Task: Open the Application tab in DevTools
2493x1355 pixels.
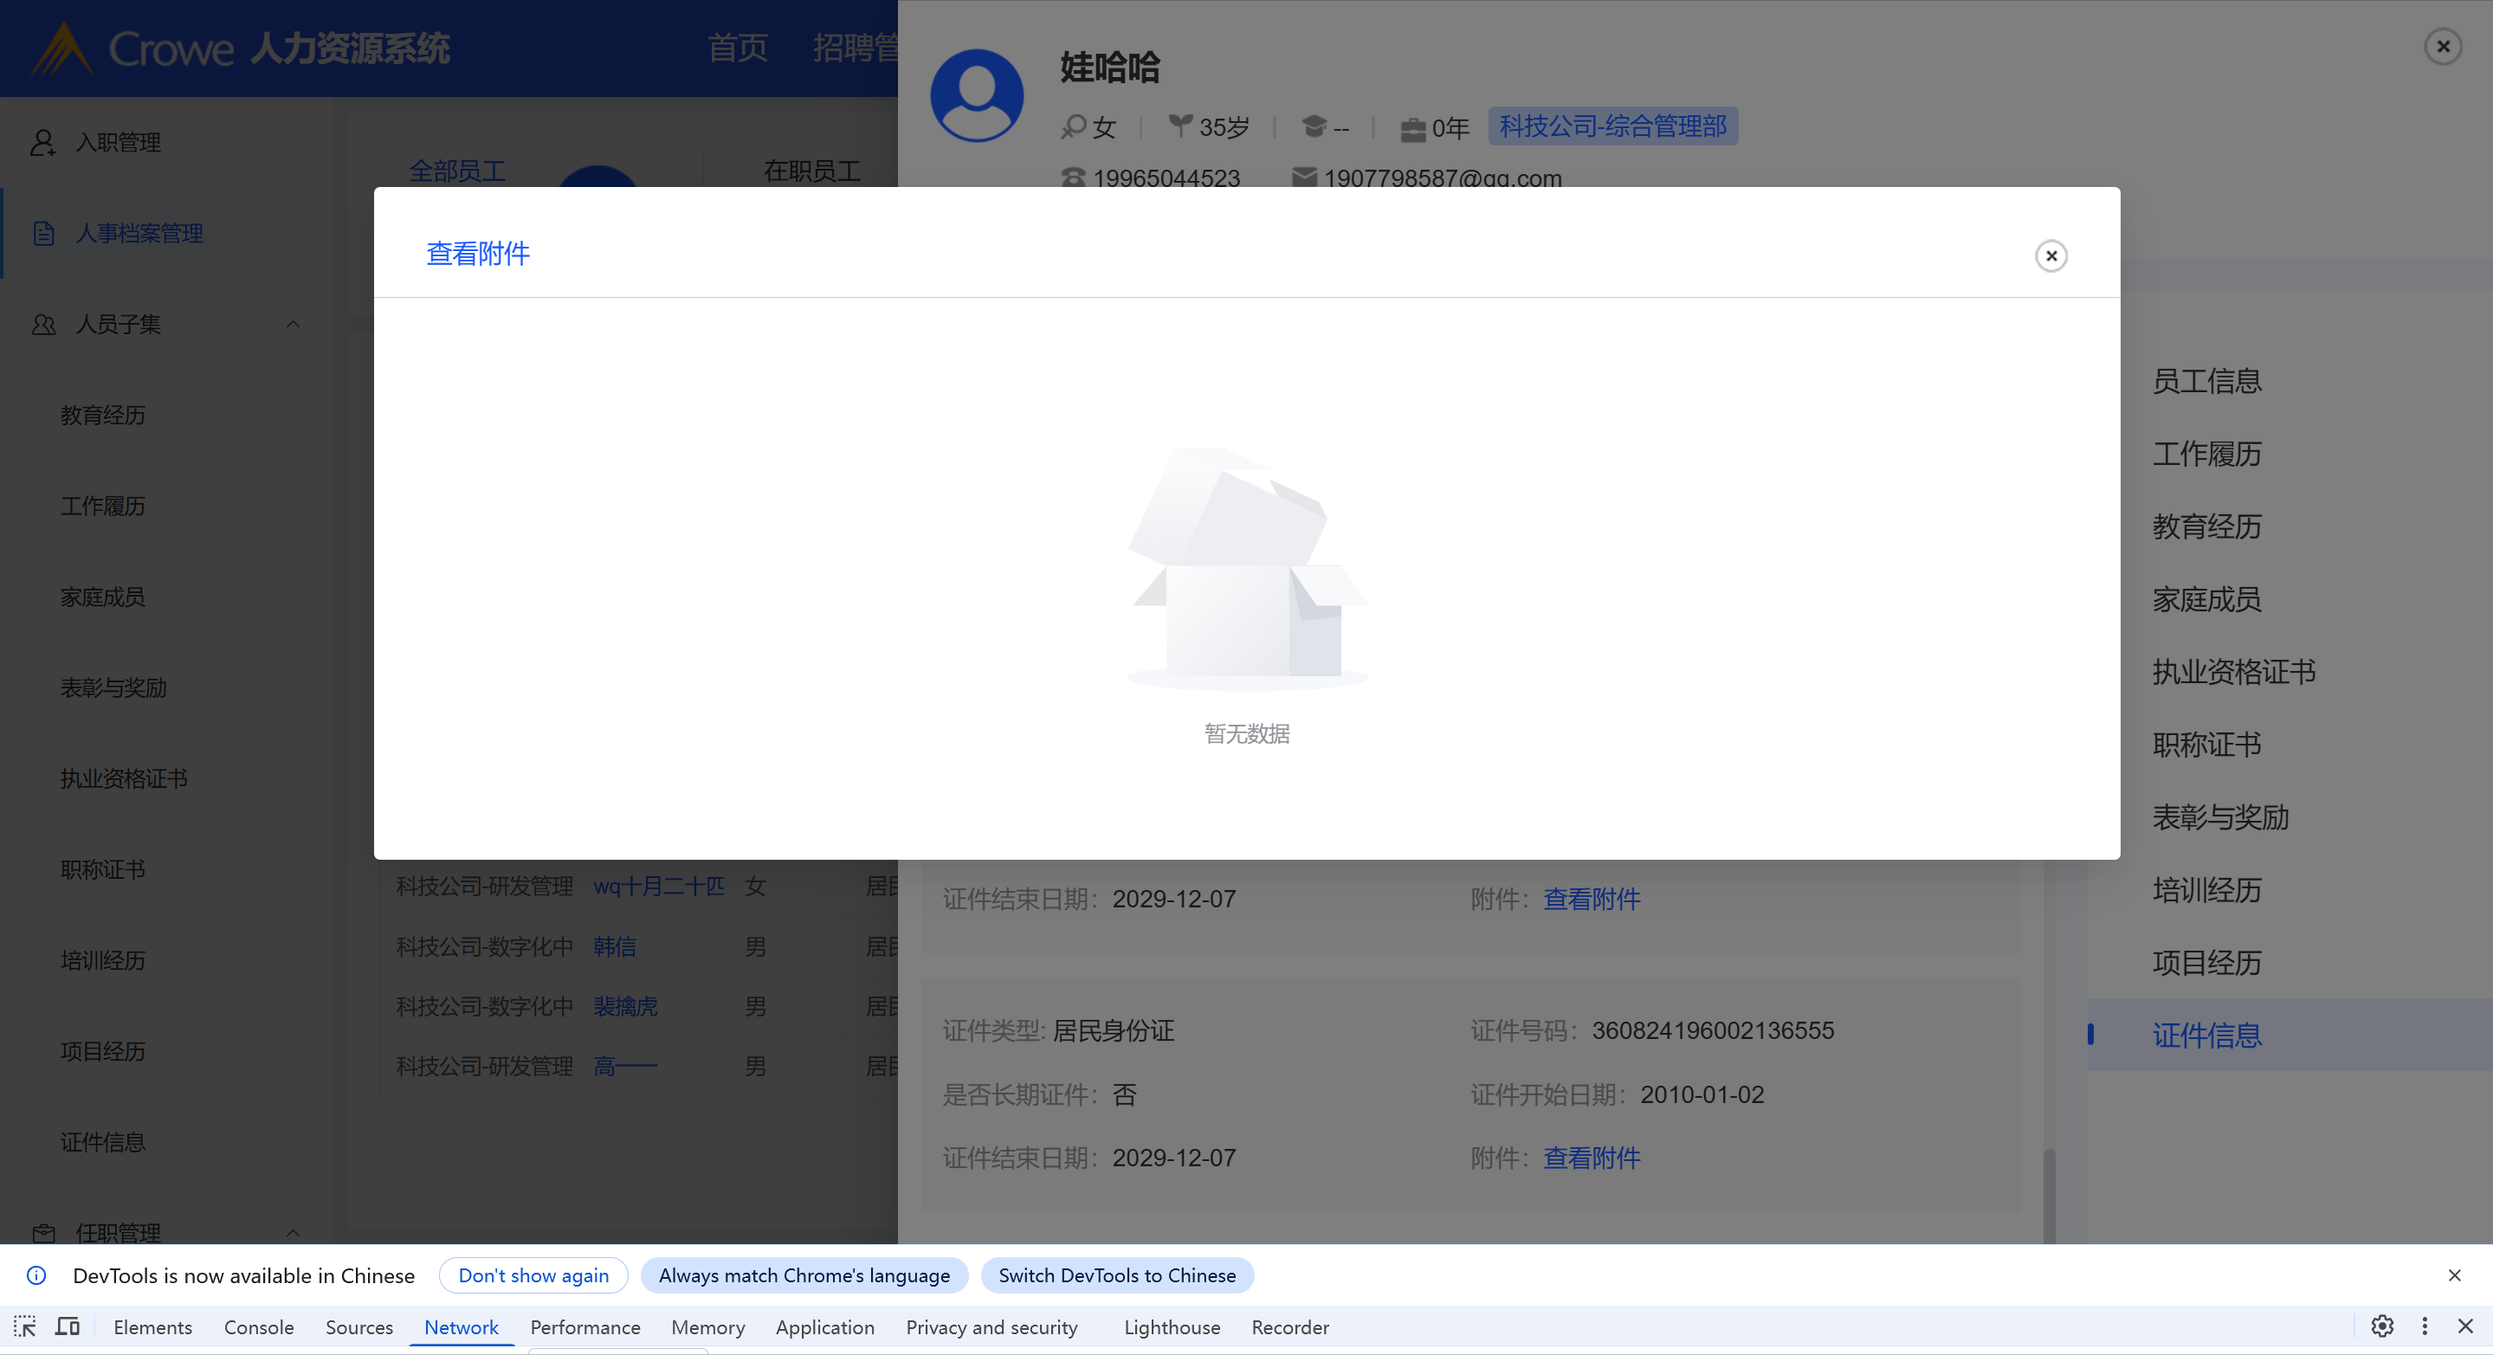Action: (x=824, y=1328)
